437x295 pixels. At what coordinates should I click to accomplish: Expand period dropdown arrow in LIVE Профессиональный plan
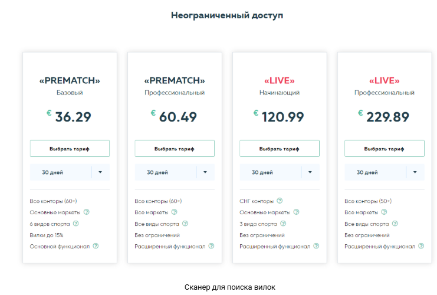pos(415,172)
